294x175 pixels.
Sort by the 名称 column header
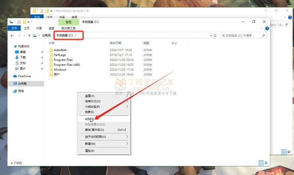click(52, 43)
